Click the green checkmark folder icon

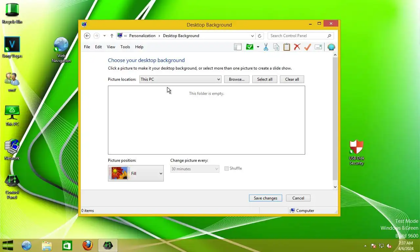click(x=250, y=47)
